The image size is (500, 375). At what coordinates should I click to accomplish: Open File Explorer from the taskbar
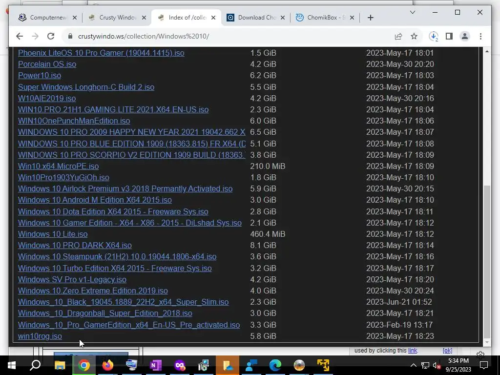coord(60,365)
